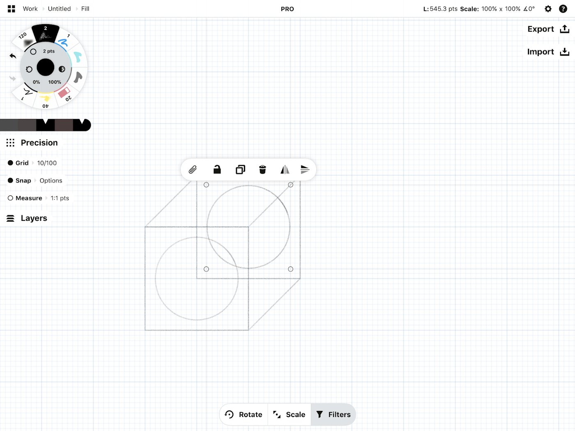Open the help question mark icon
575x431 pixels.
pyautogui.click(x=563, y=9)
